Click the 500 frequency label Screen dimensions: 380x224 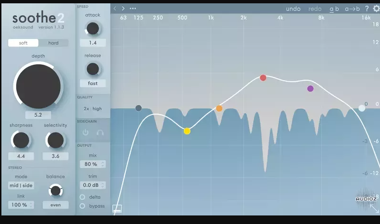click(x=182, y=18)
